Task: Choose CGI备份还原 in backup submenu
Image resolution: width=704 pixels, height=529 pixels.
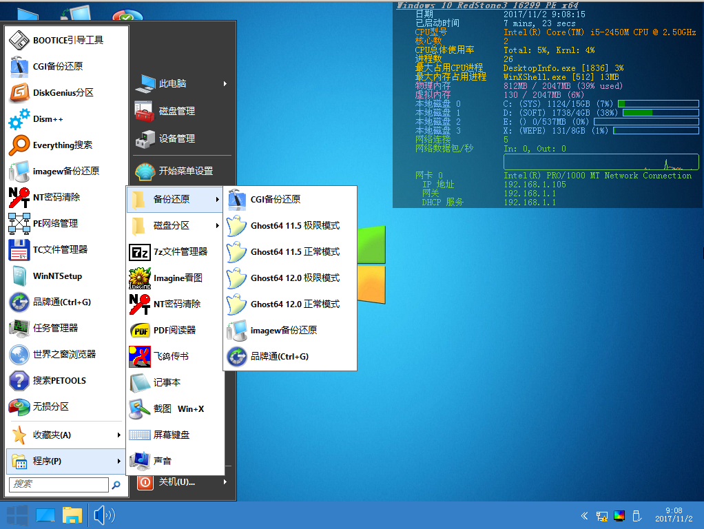Action: (275, 200)
